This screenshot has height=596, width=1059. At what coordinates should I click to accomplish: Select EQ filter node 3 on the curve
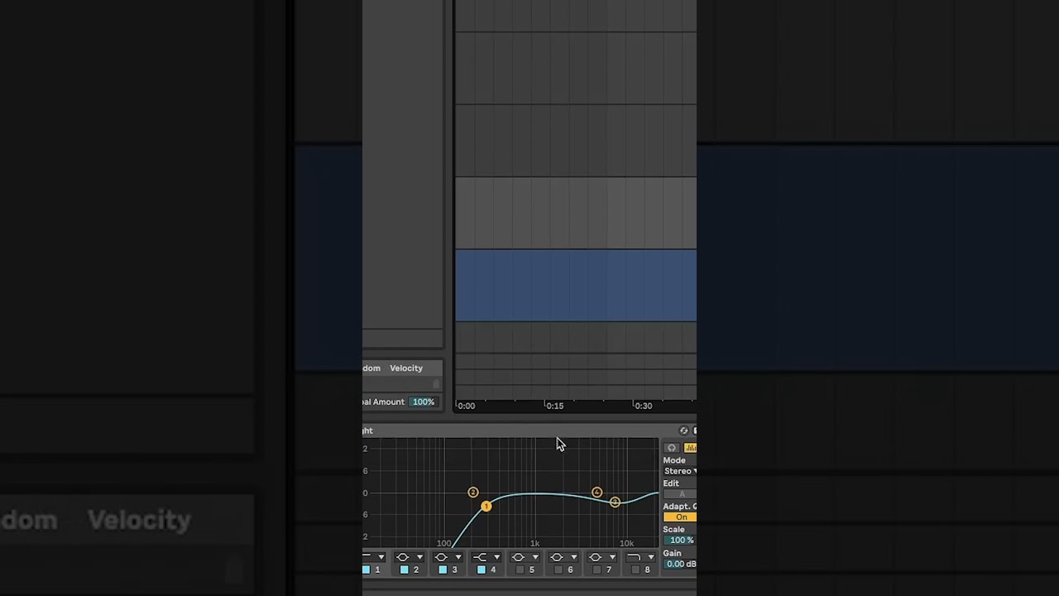click(615, 502)
